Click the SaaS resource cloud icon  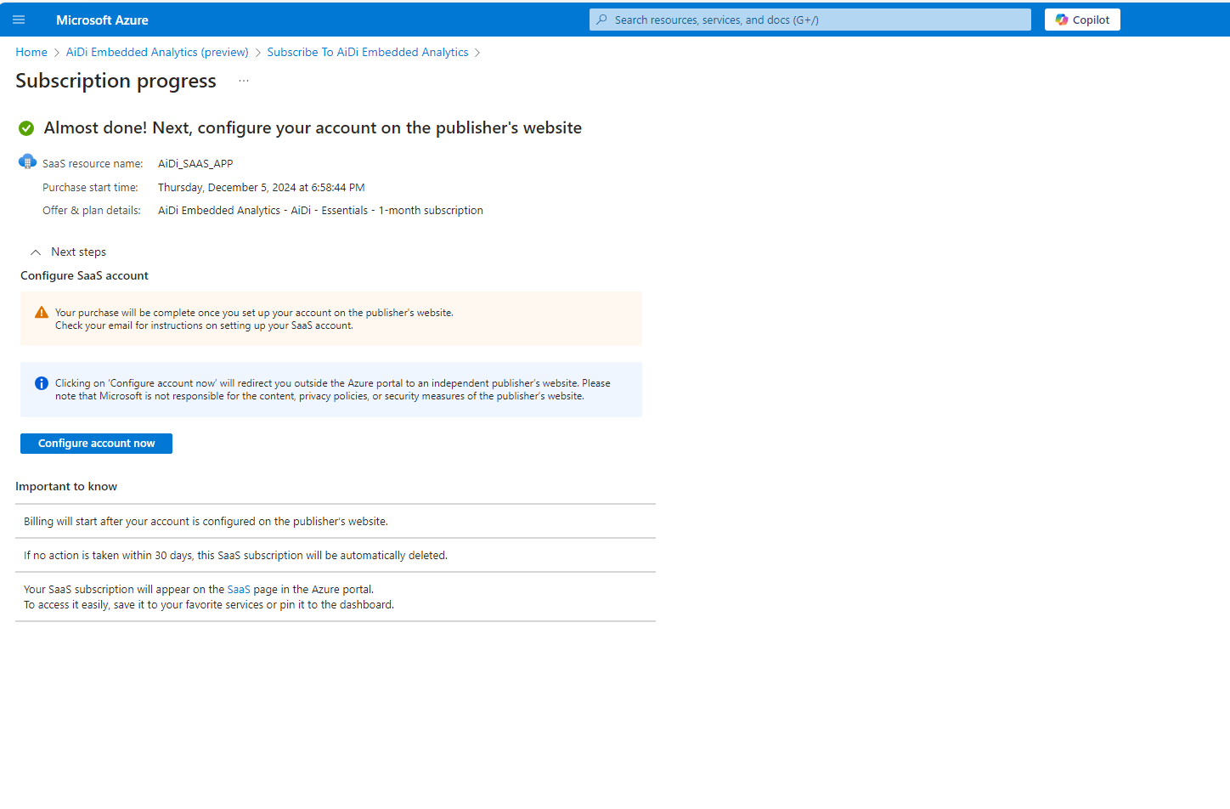pyautogui.click(x=27, y=161)
